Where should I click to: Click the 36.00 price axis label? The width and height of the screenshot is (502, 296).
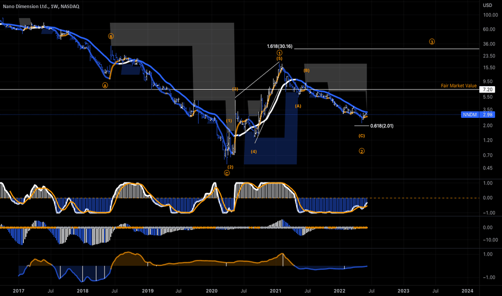tap(489, 44)
